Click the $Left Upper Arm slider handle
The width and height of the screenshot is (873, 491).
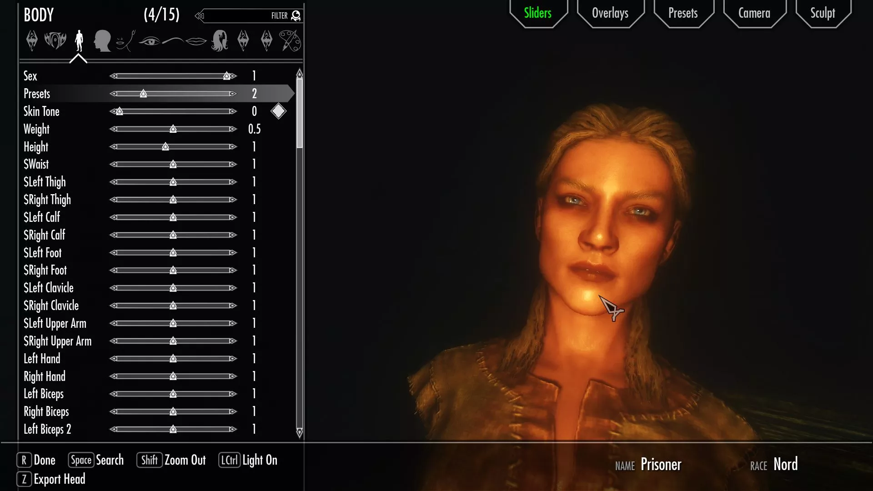click(173, 323)
